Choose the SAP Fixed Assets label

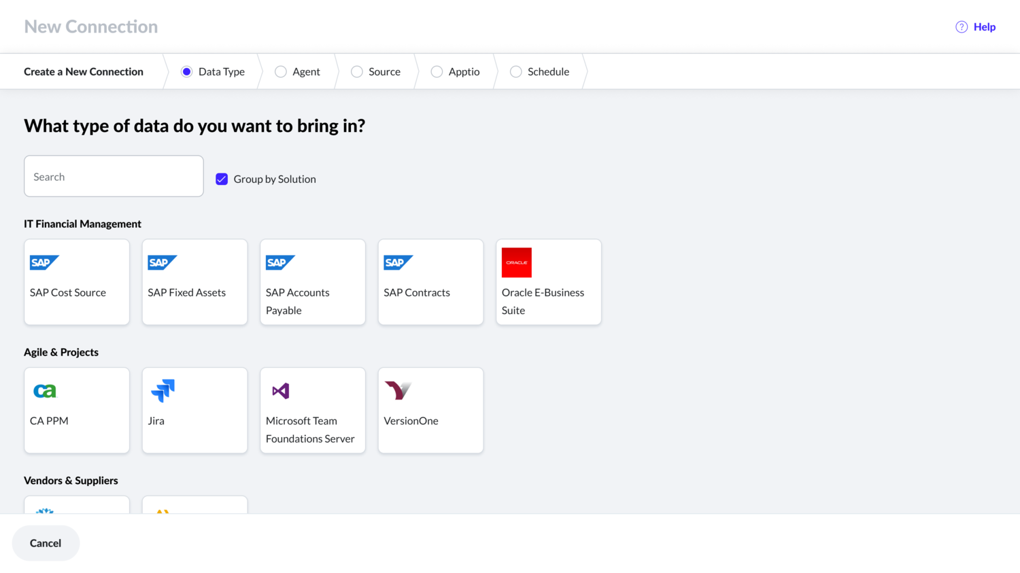[186, 292]
